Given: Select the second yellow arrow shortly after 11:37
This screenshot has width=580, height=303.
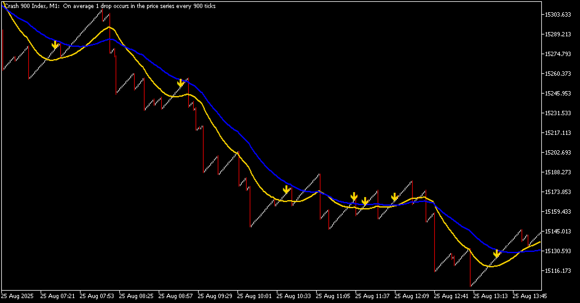Looking at the screenshot, I should [365, 201].
